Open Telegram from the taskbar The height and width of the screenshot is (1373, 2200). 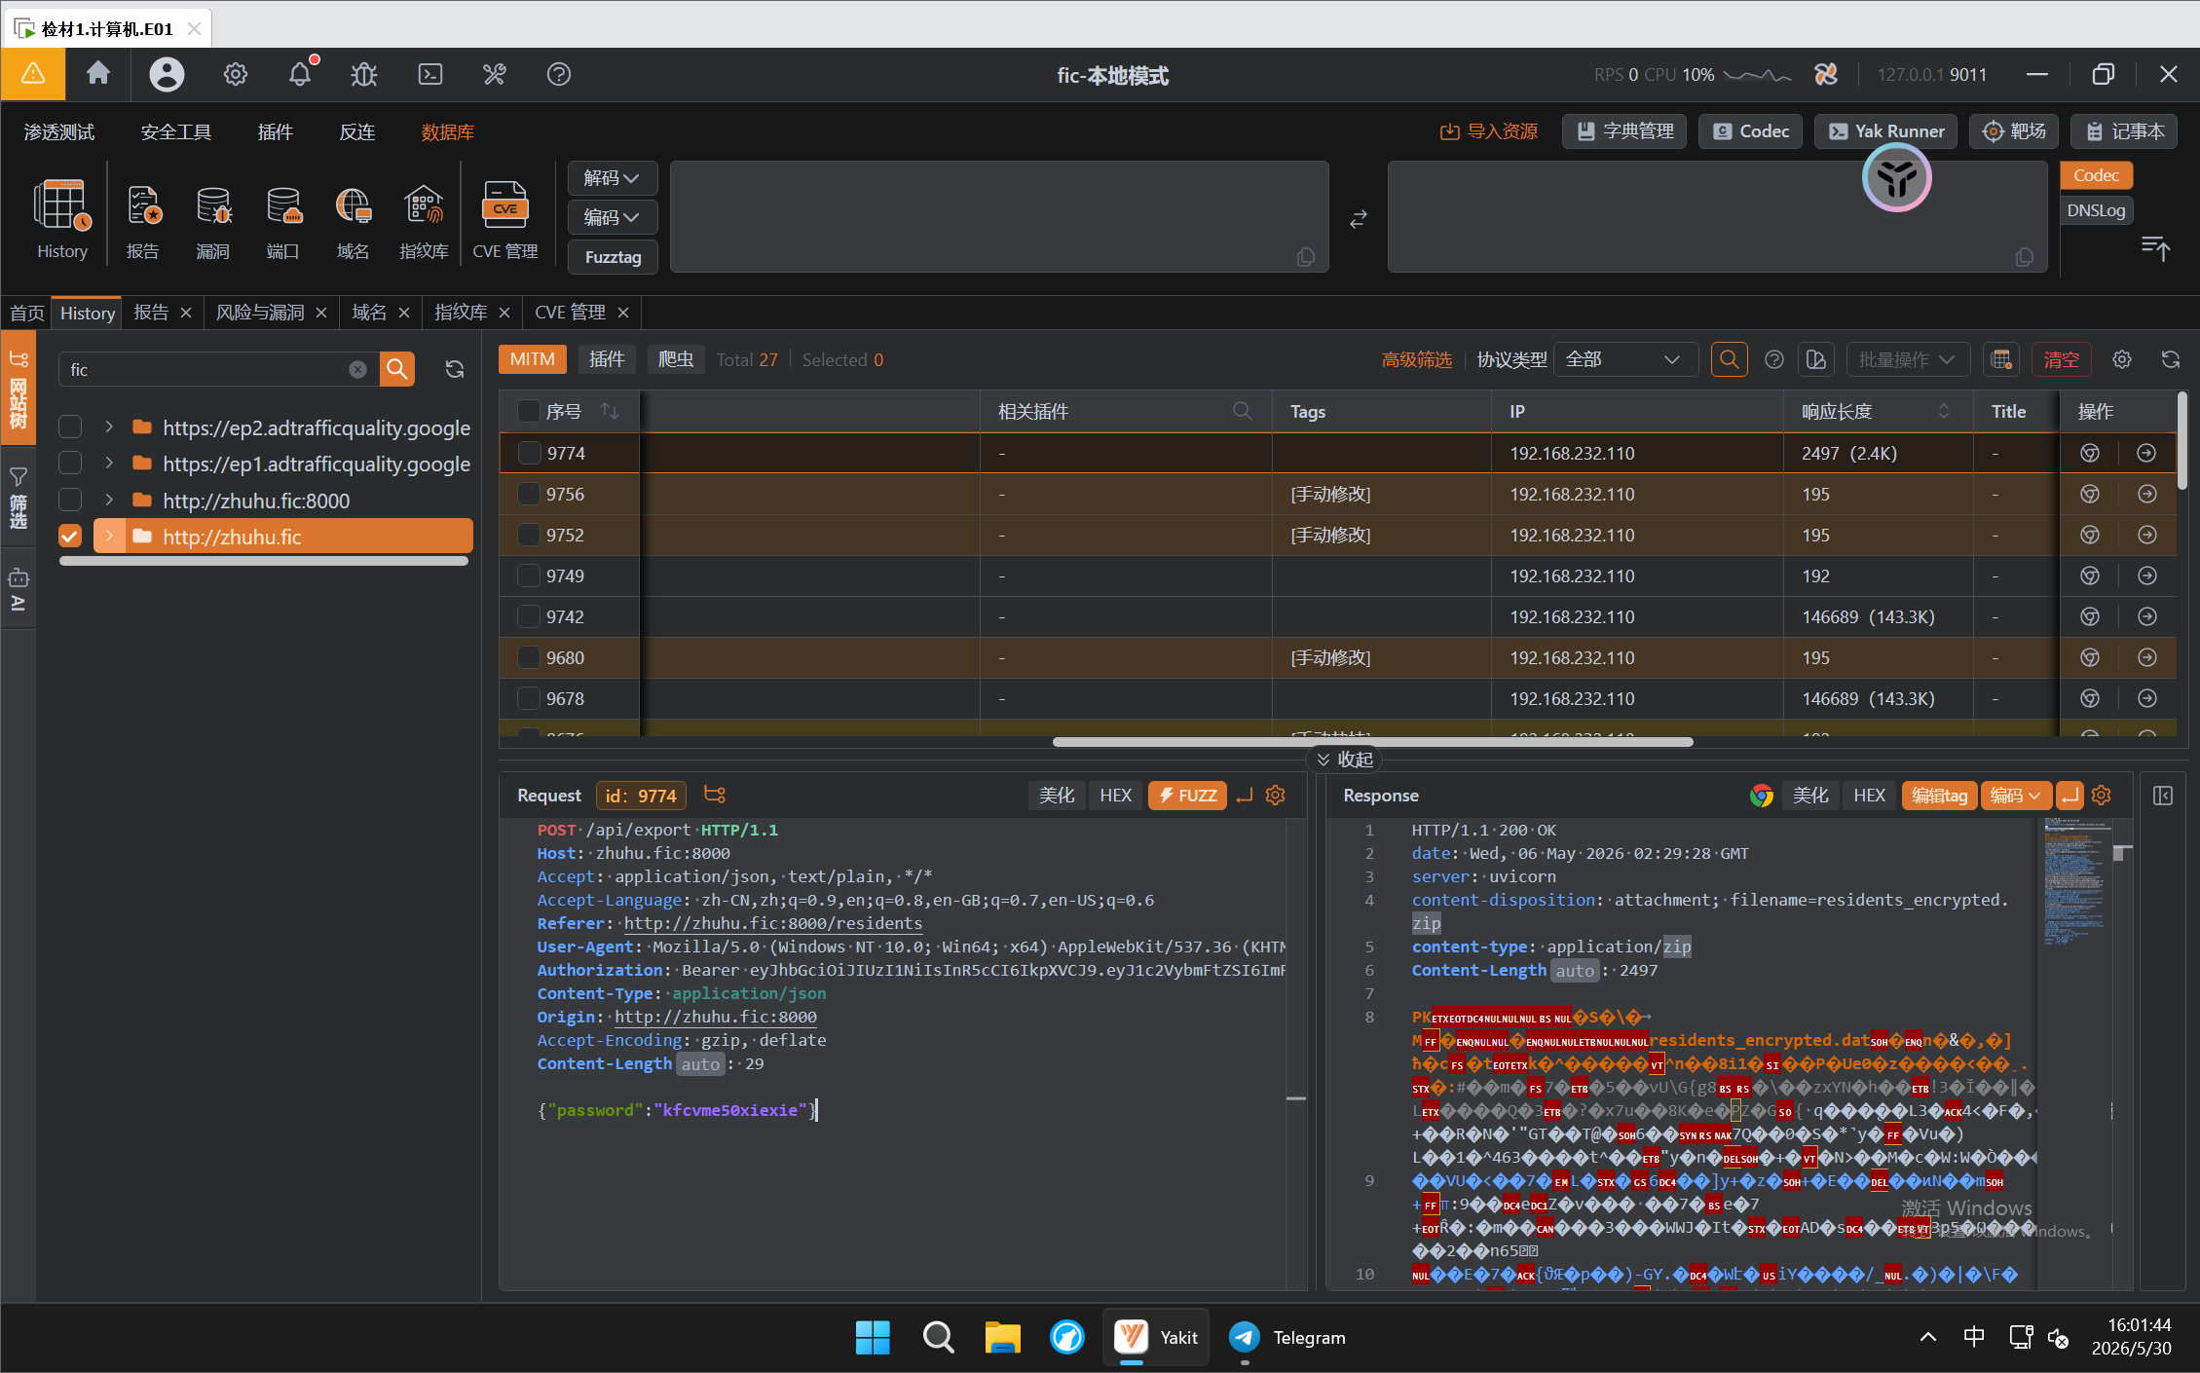click(1287, 1337)
